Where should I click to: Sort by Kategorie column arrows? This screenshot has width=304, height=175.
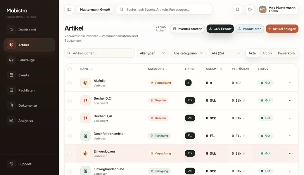point(167,69)
